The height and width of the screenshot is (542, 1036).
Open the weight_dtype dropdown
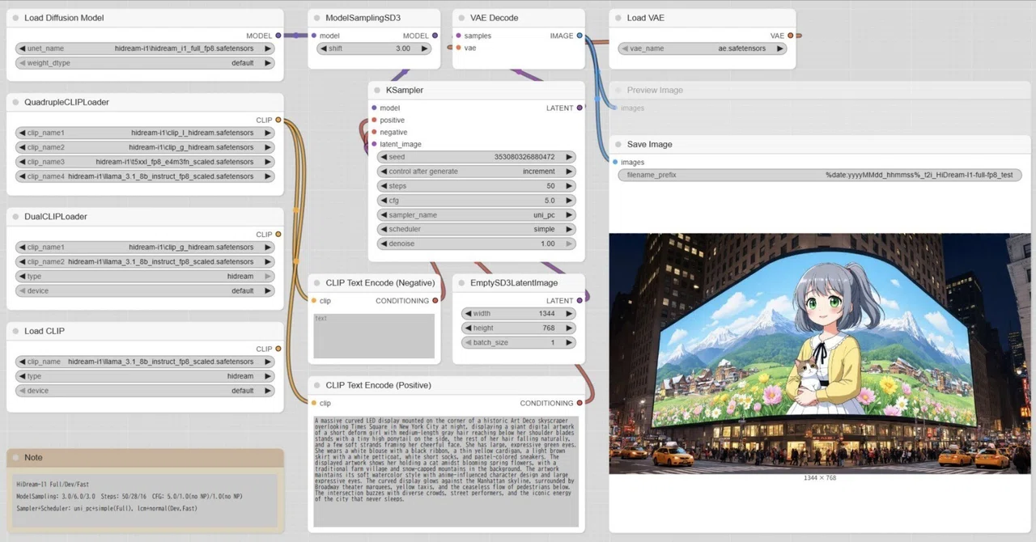tap(145, 63)
